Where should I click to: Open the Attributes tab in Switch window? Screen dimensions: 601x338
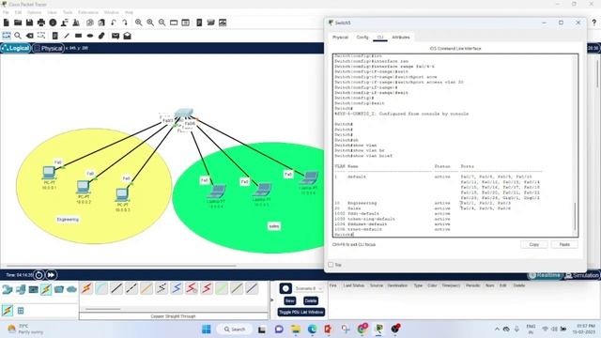tap(401, 38)
